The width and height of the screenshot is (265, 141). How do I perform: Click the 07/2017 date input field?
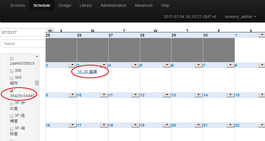23,33
